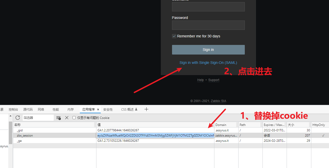
Task: Click the Sign in button
Action: pyautogui.click(x=208, y=50)
